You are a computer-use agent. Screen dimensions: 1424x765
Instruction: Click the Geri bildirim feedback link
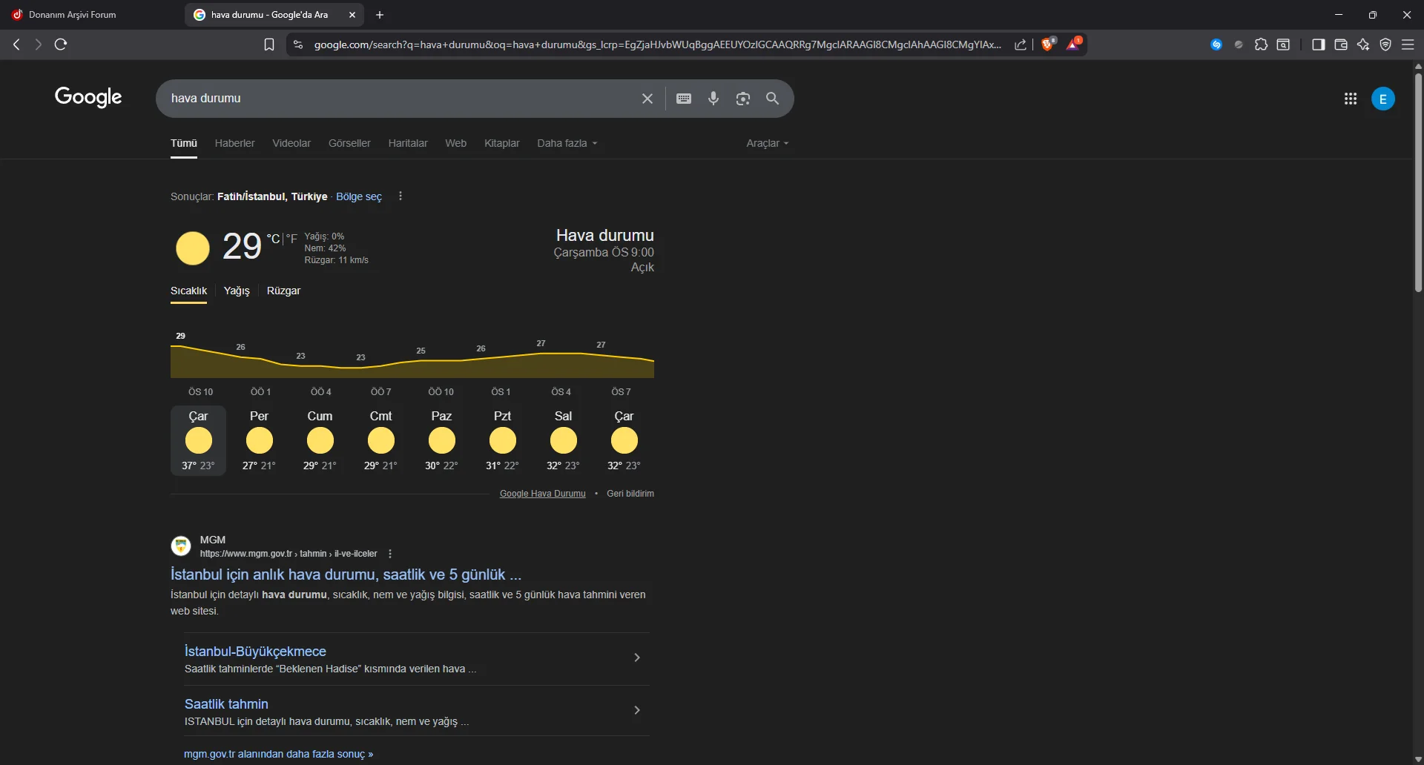click(x=630, y=494)
